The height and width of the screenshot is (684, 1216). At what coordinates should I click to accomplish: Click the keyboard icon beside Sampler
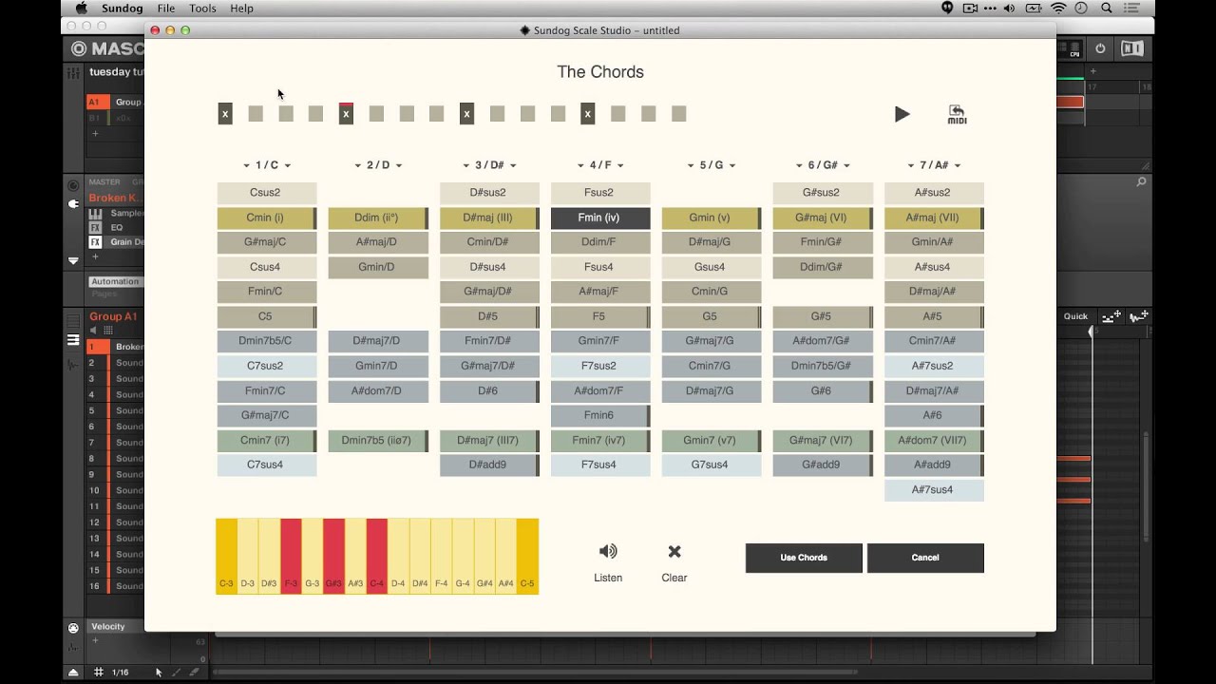95,213
